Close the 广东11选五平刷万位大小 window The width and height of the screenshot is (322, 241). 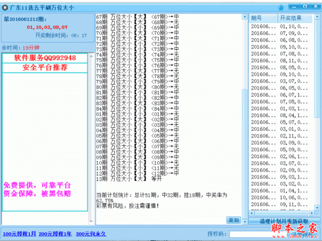click(316, 7)
